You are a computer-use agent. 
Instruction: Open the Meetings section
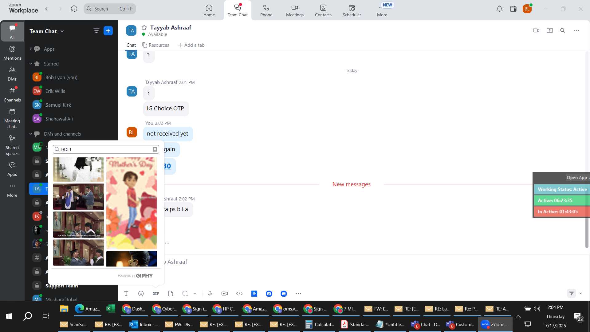click(295, 10)
